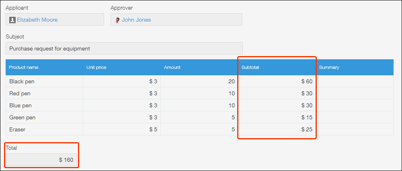
Task: Click the Subtotal column header
Action: [250, 67]
